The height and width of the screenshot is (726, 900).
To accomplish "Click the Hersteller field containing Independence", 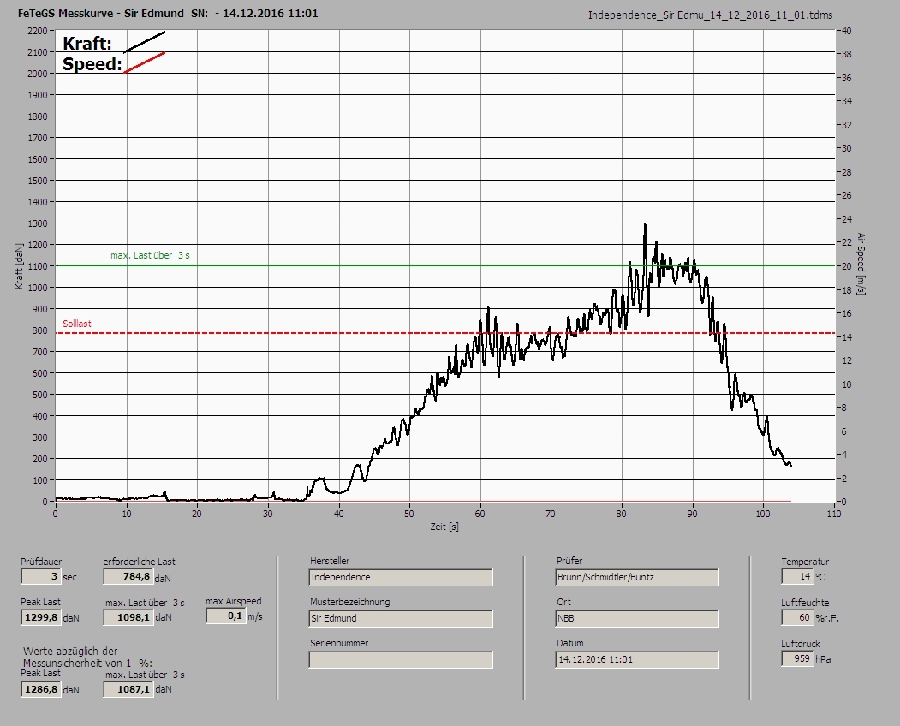I will tap(401, 577).
